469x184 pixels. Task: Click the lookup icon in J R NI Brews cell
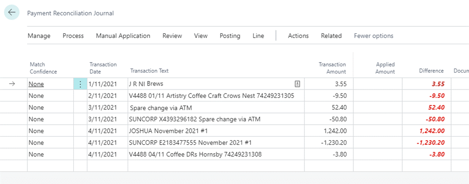coord(297,84)
